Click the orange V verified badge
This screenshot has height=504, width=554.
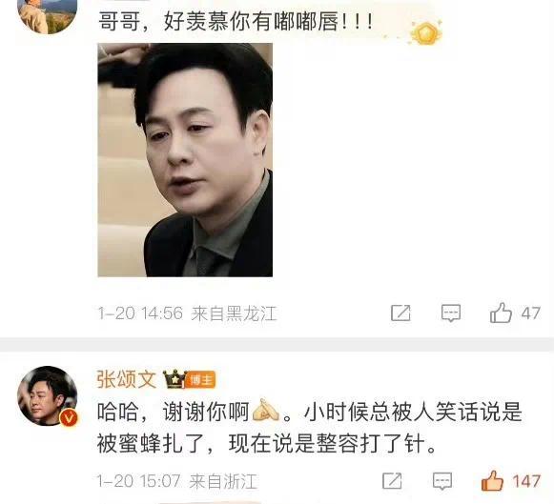pyautogui.click(x=69, y=418)
